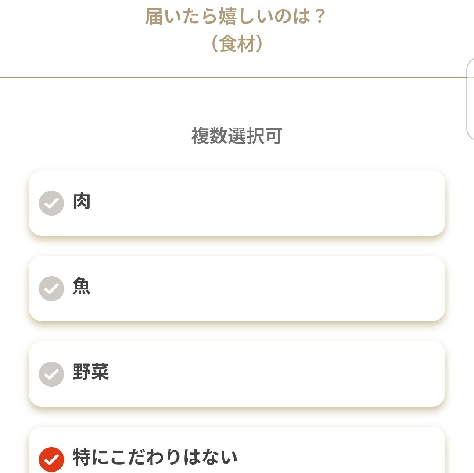Deselect the 特にこだわりはない option card
Screen dimensions: 474x473
(237, 450)
